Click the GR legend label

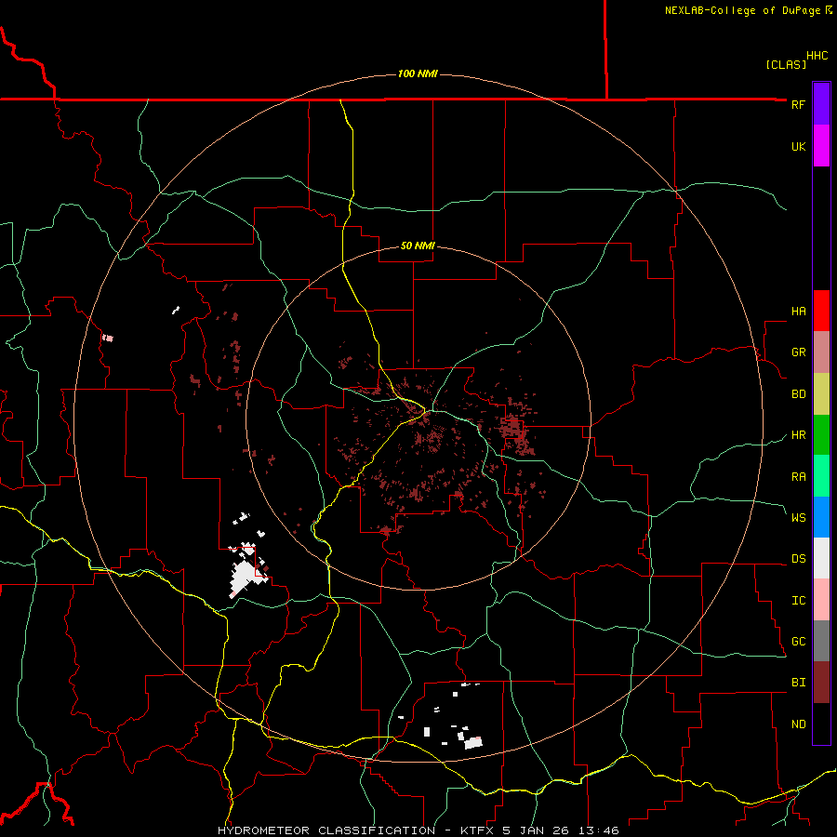[x=798, y=352]
